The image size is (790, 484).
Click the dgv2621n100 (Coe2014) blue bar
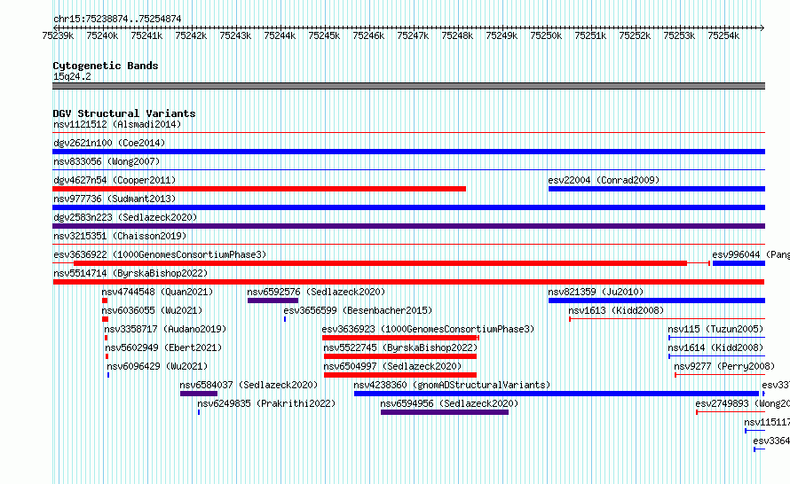point(408,152)
